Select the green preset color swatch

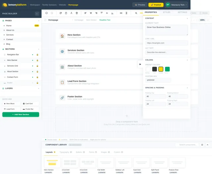pyautogui.click(x=167, y=69)
